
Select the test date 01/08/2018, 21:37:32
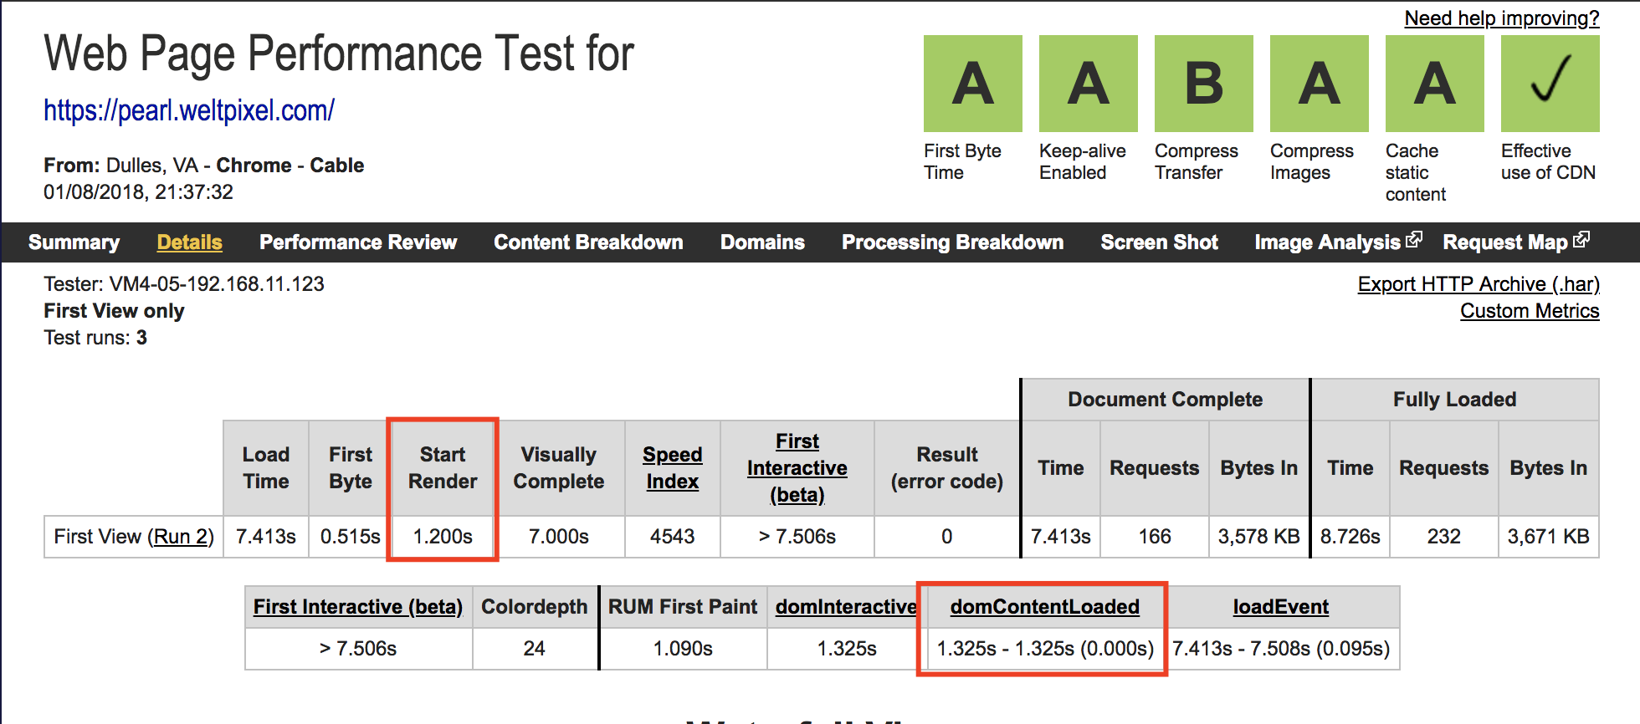tap(138, 192)
